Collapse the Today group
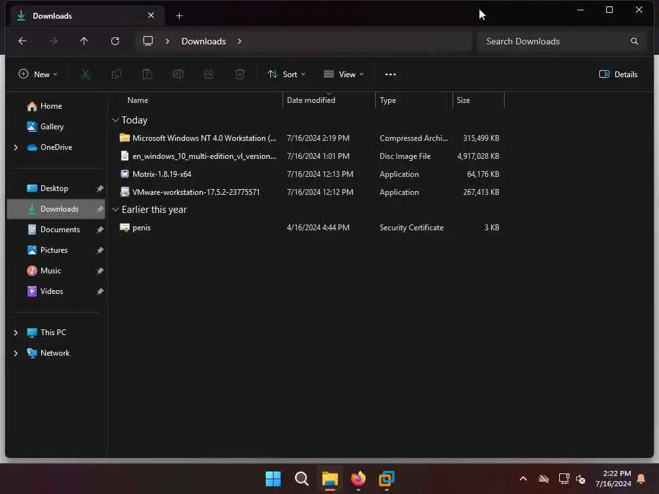 [116, 120]
